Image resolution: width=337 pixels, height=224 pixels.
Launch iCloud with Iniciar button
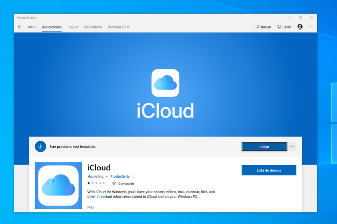point(264,147)
